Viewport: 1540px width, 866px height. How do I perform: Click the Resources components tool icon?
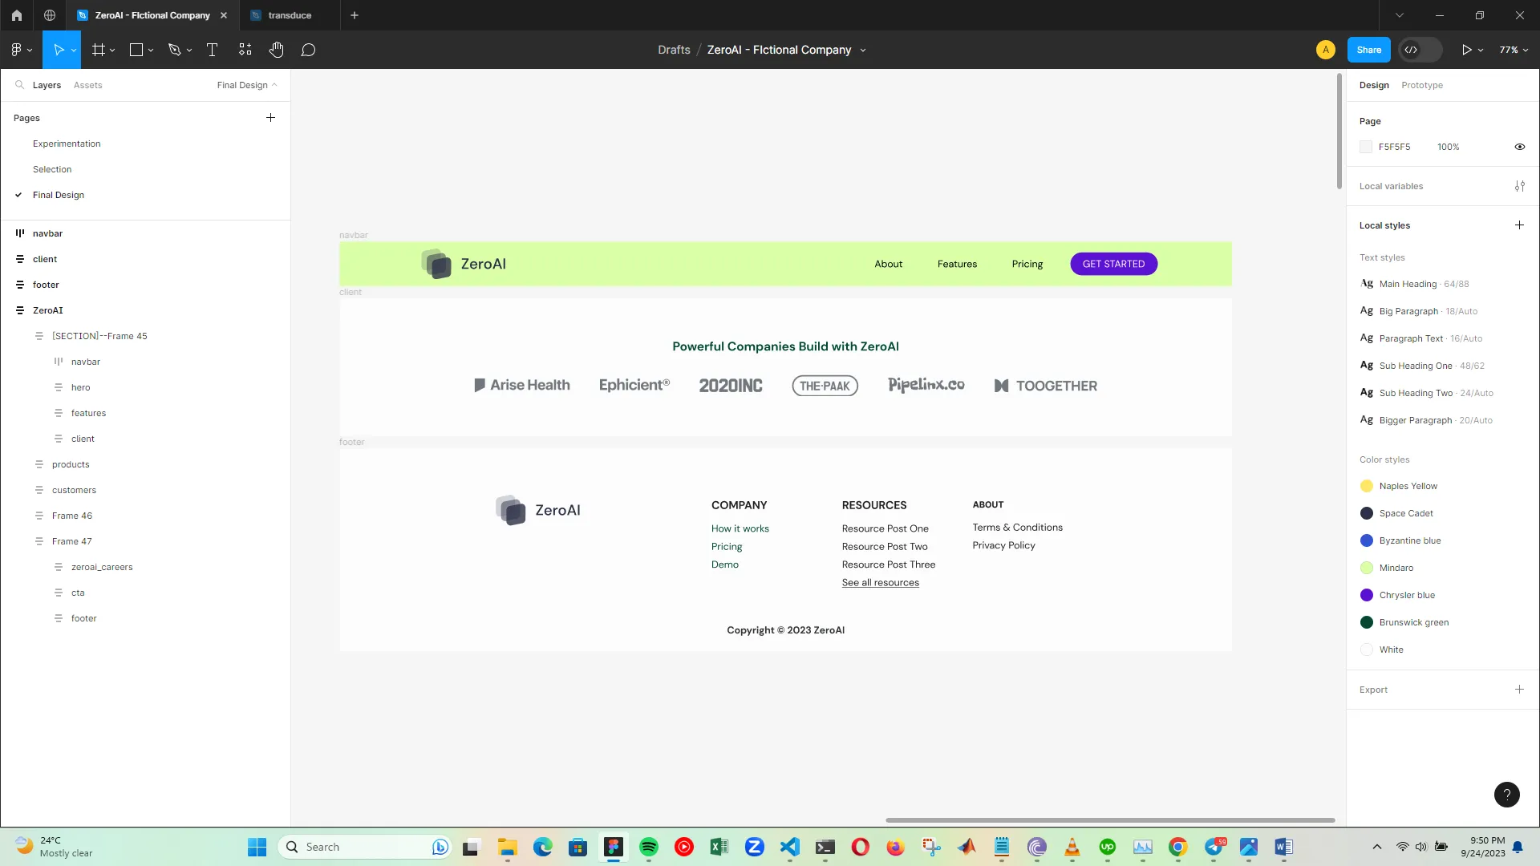pyautogui.click(x=245, y=50)
